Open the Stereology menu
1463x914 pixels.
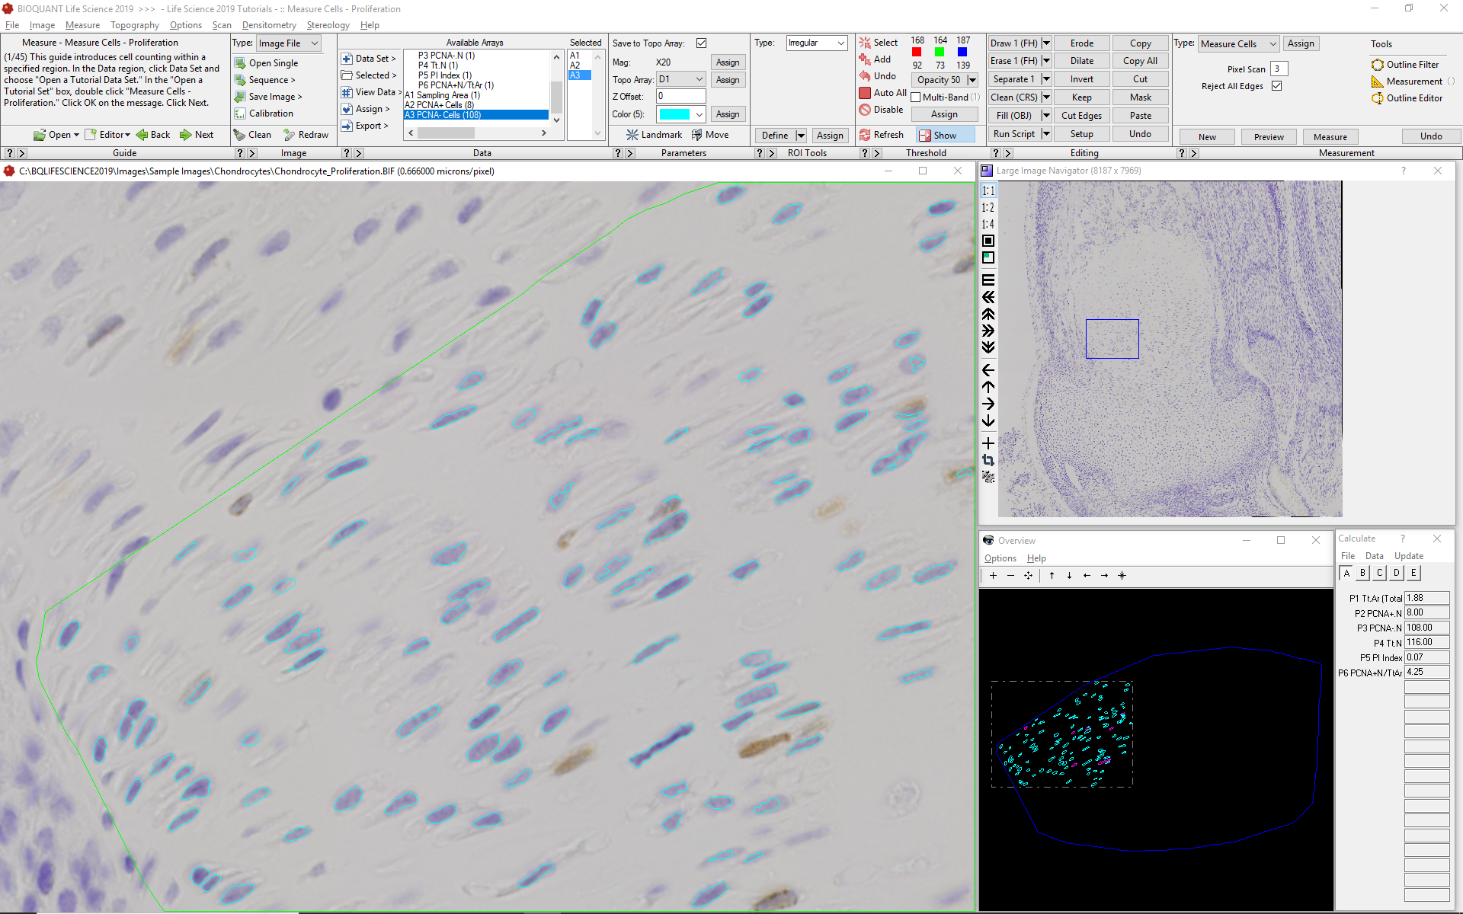tap(328, 25)
